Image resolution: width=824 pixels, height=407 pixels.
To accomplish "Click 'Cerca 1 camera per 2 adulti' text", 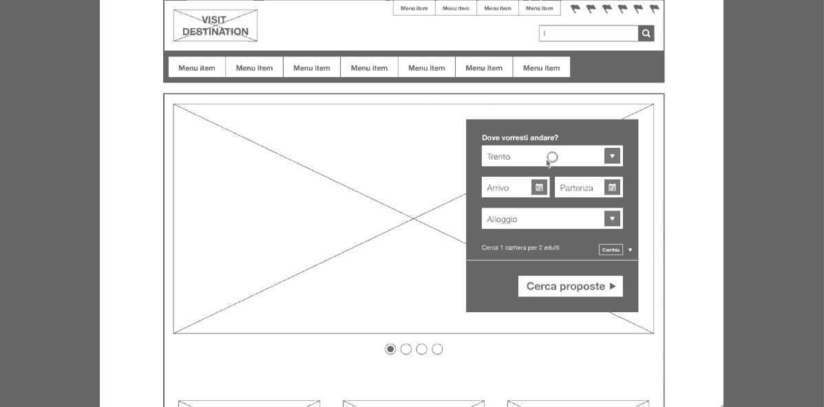I will pyautogui.click(x=520, y=247).
